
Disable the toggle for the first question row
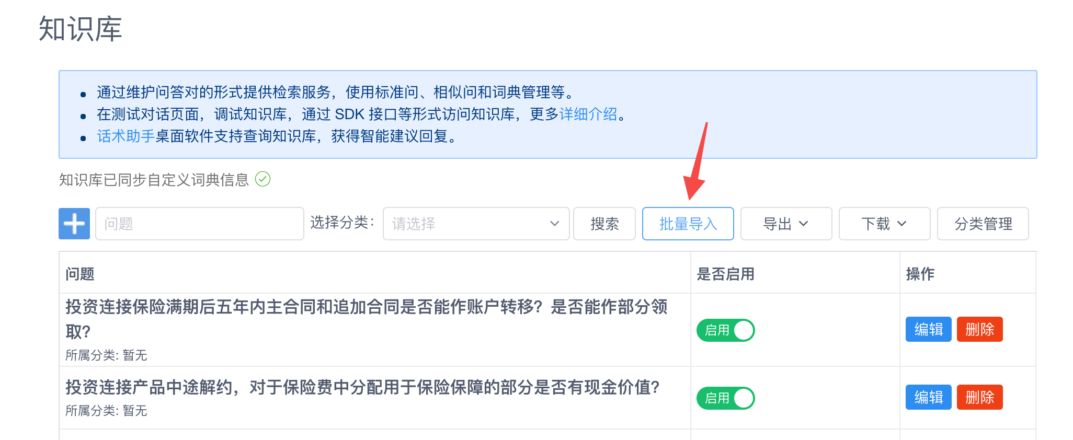725,330
